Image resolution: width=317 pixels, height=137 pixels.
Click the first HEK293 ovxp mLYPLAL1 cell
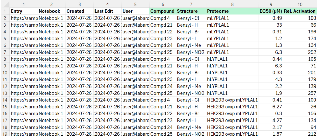coord(232,100)
